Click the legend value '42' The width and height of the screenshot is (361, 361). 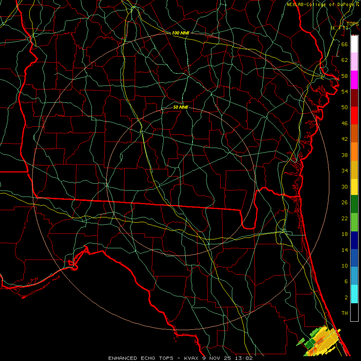pos(345,139)
